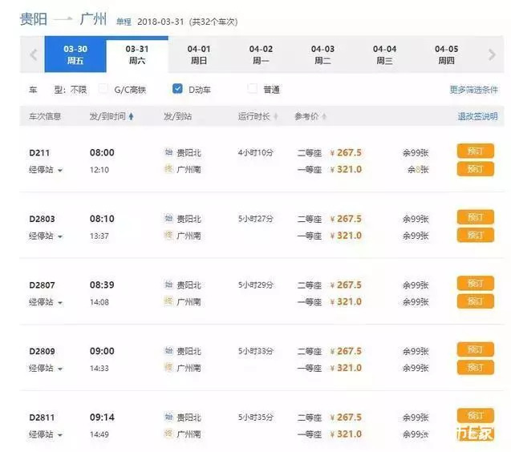The image size is (511, 452).
Task: Go to later dates with right arrow
Action: point(492,54)
